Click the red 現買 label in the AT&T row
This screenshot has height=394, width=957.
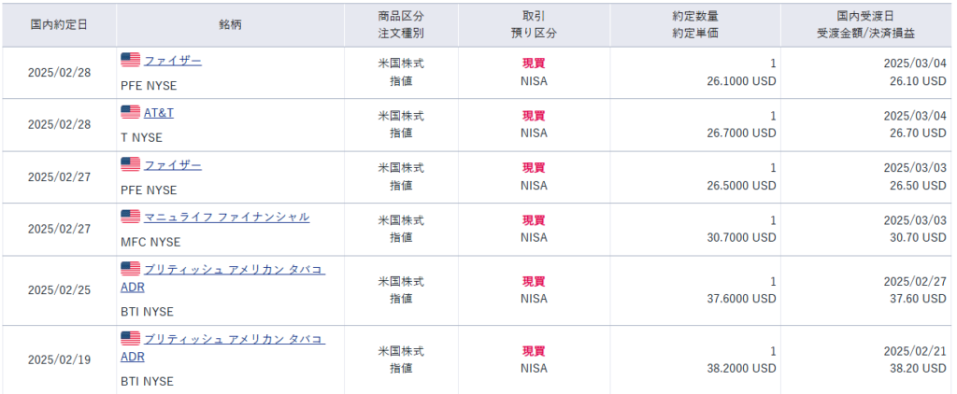point(534,116)
